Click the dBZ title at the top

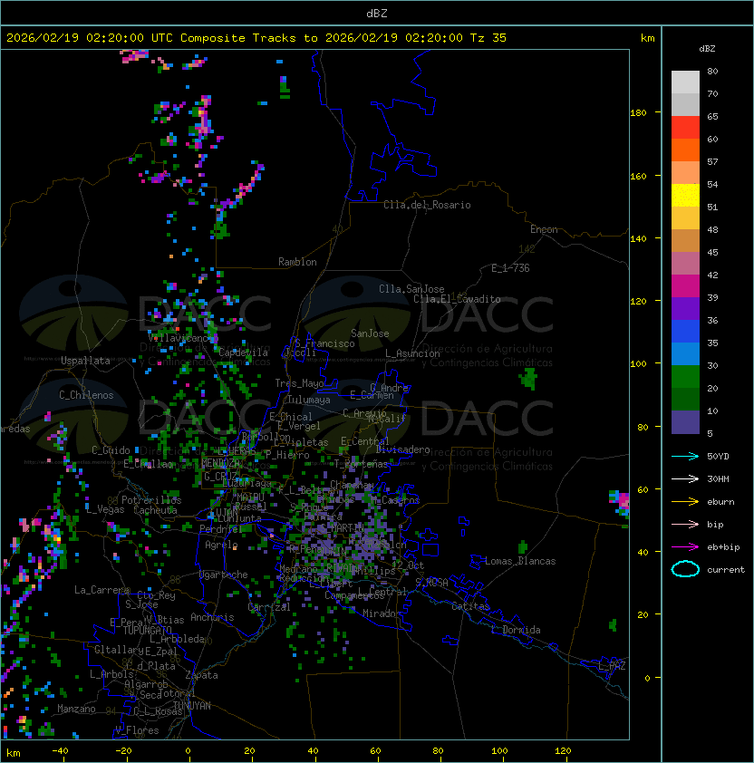[x=377, y=13]
